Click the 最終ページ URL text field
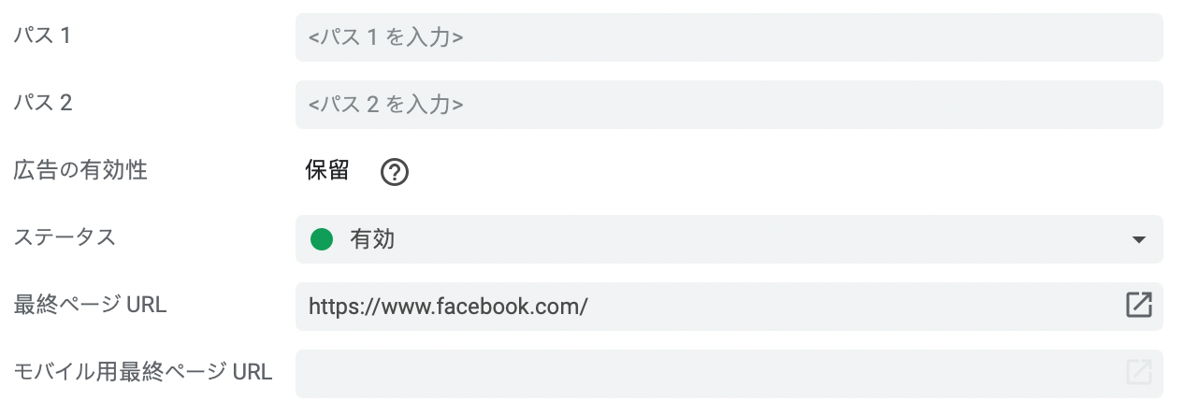 tap(842, 307)
